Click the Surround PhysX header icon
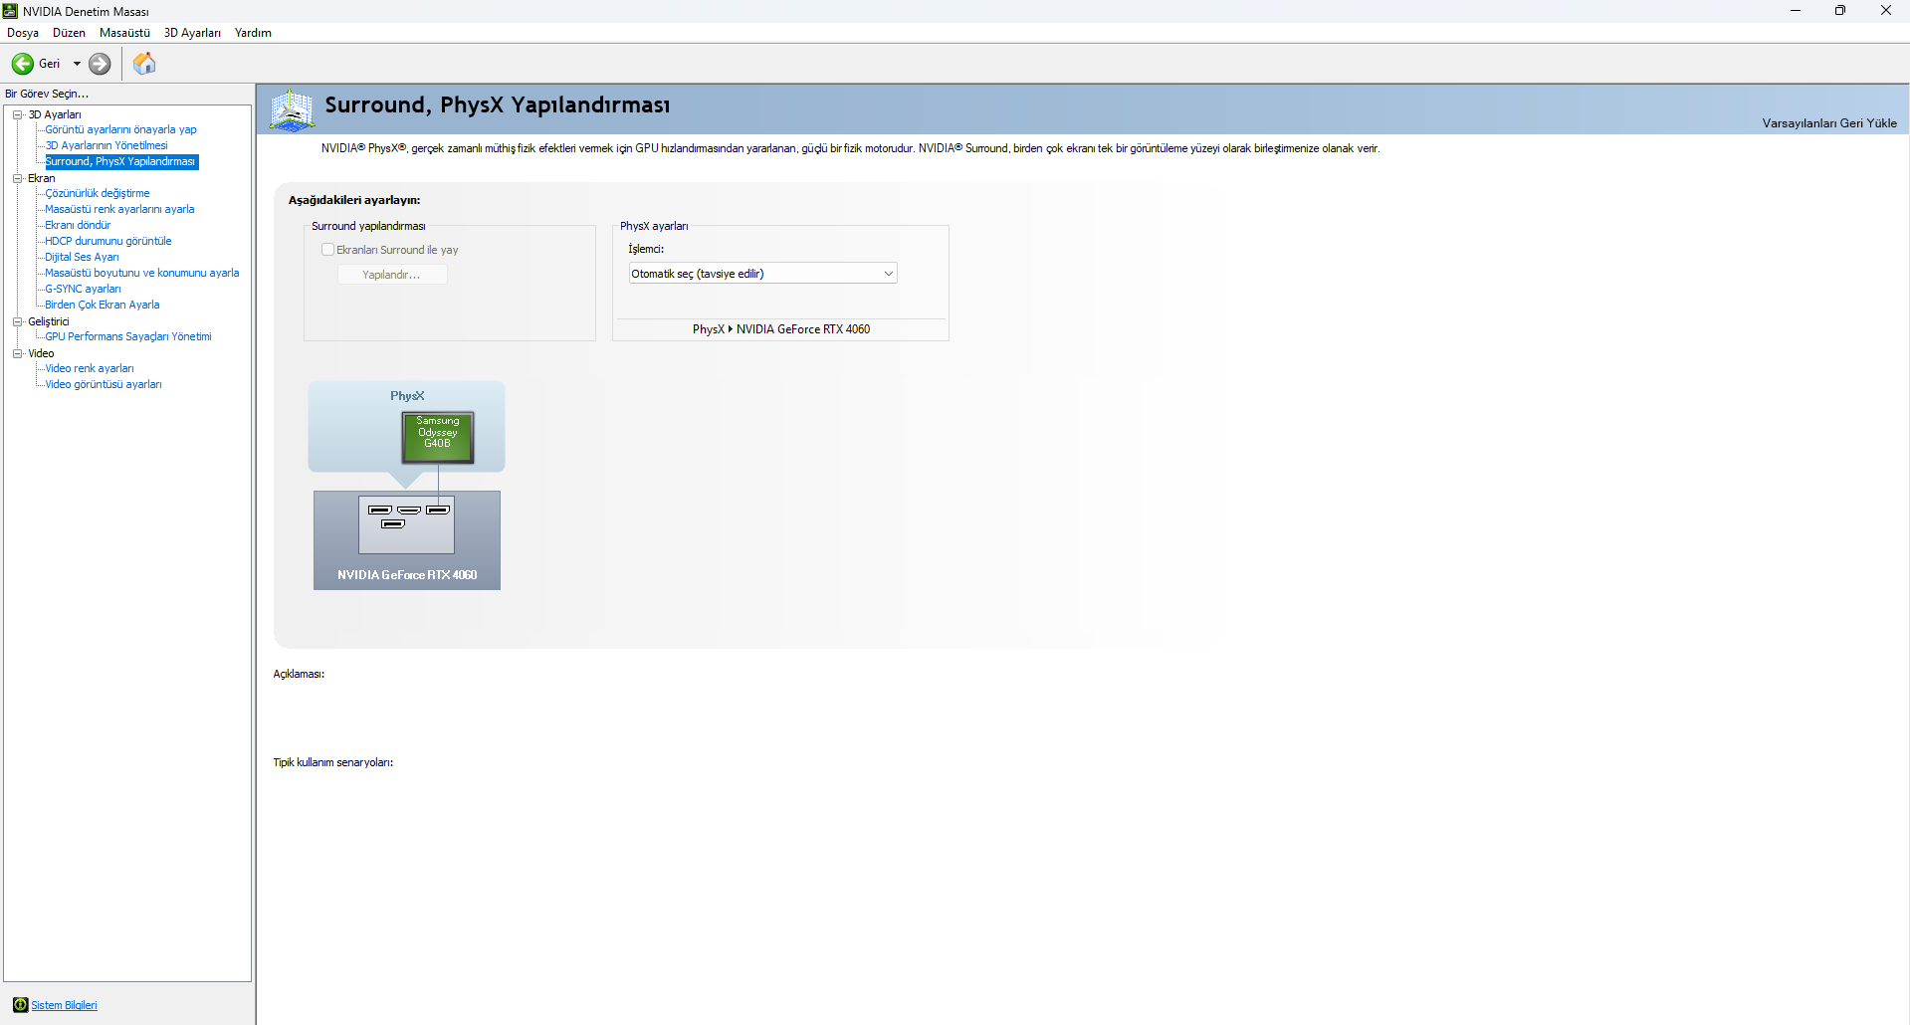The width and height of the screenshot is (1910, 1025). pyautogui.click(x=292, y=109)
